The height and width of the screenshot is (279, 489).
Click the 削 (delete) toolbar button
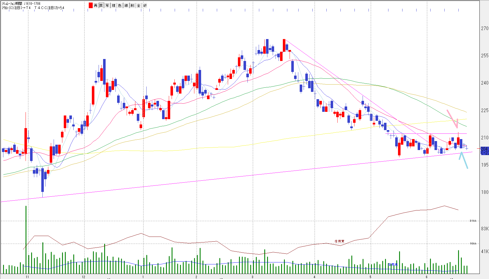point(132,5)
